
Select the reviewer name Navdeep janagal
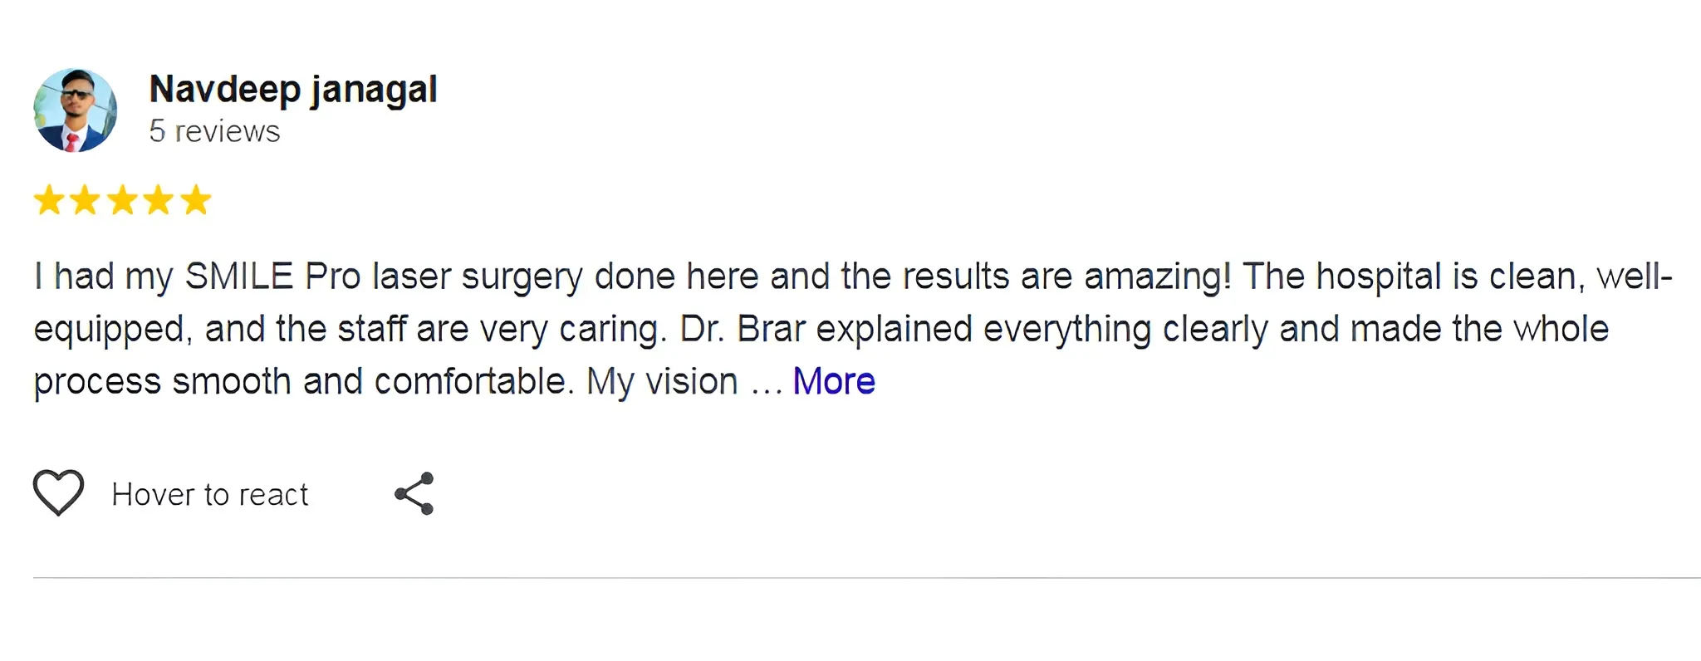tap(292, 89)
